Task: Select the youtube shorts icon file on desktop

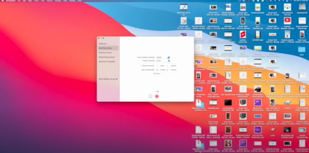Action: click(x=243, y=34)
